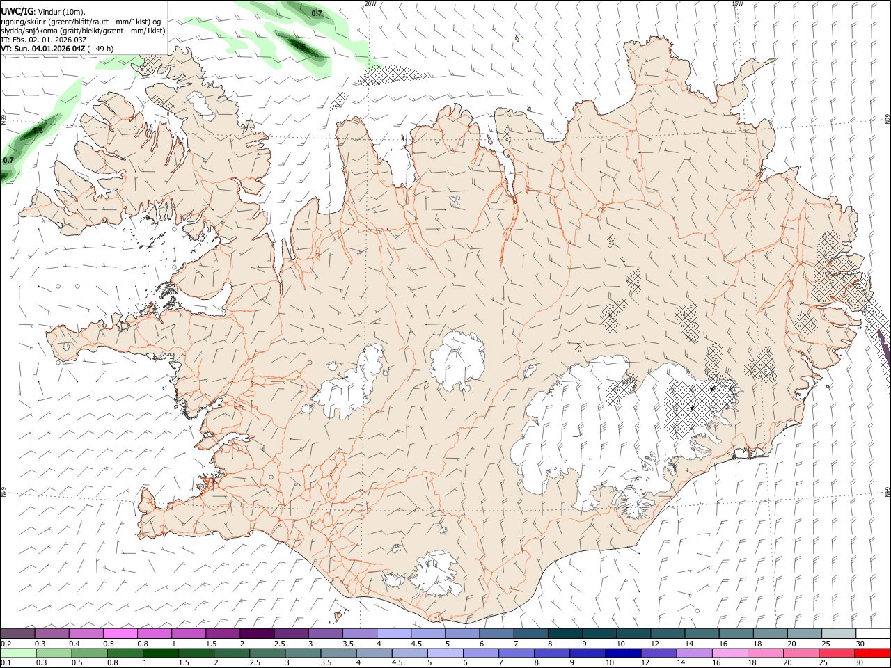Click the '1.3' precipitation value off the Westfjords

[38, 130]
